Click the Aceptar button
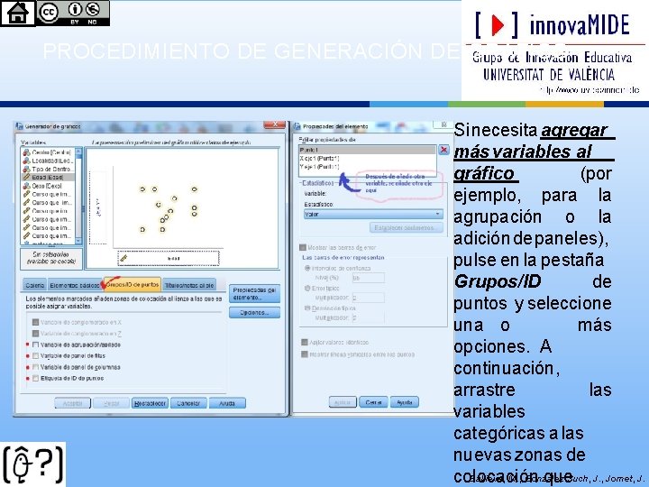Image resolution: width=649 pixels, height=487 pixels. (x=72, y=403)
